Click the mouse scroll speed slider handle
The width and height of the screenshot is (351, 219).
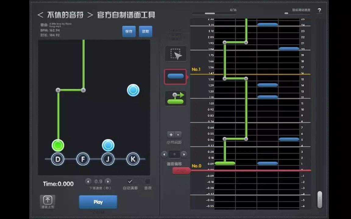click(286, 13)
